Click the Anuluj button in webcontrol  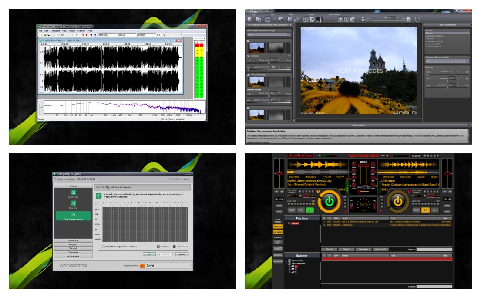(182, 254)
